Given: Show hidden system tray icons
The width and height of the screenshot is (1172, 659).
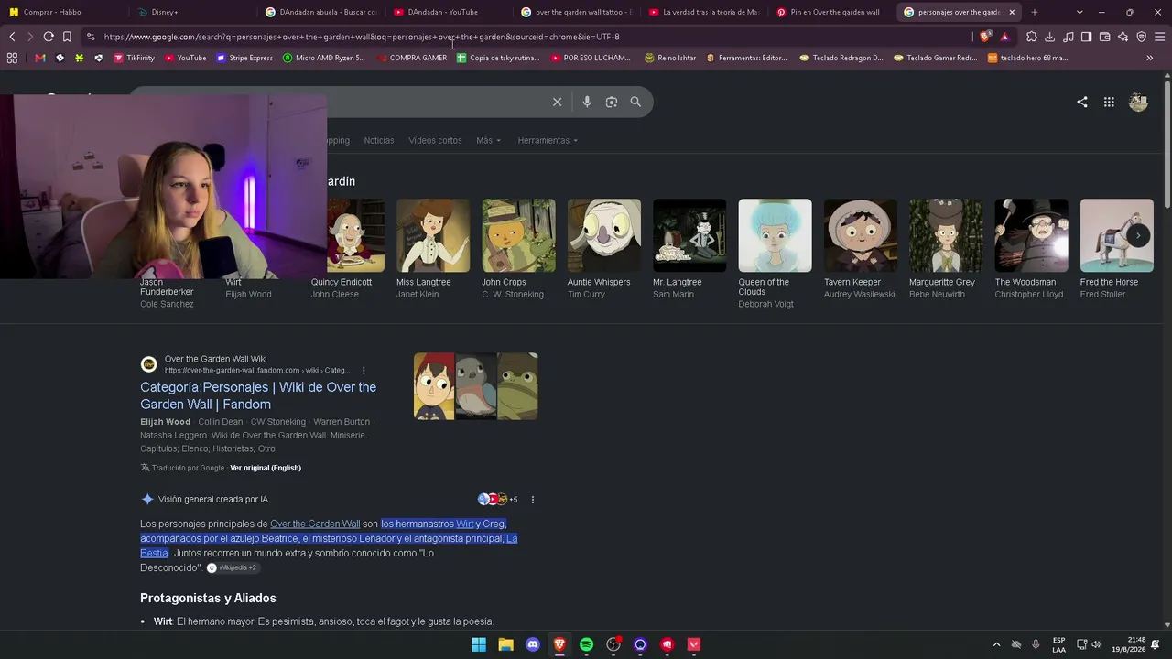Looking at the screenshot, I should click(x=997, y=644).
